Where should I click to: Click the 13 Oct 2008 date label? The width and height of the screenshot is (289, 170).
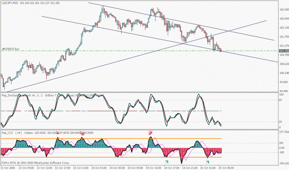tap(7, 168)
